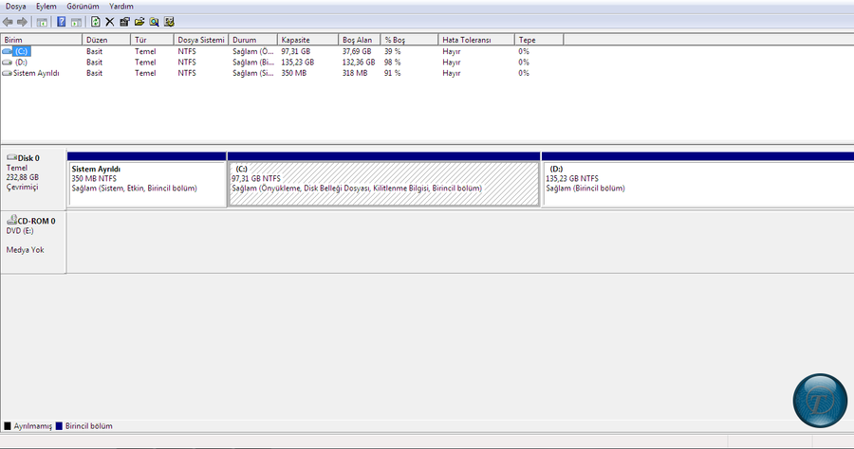Click the last toolbar icon with checkmark
Viewport: 854px width, 449px height.
[169, 22]
